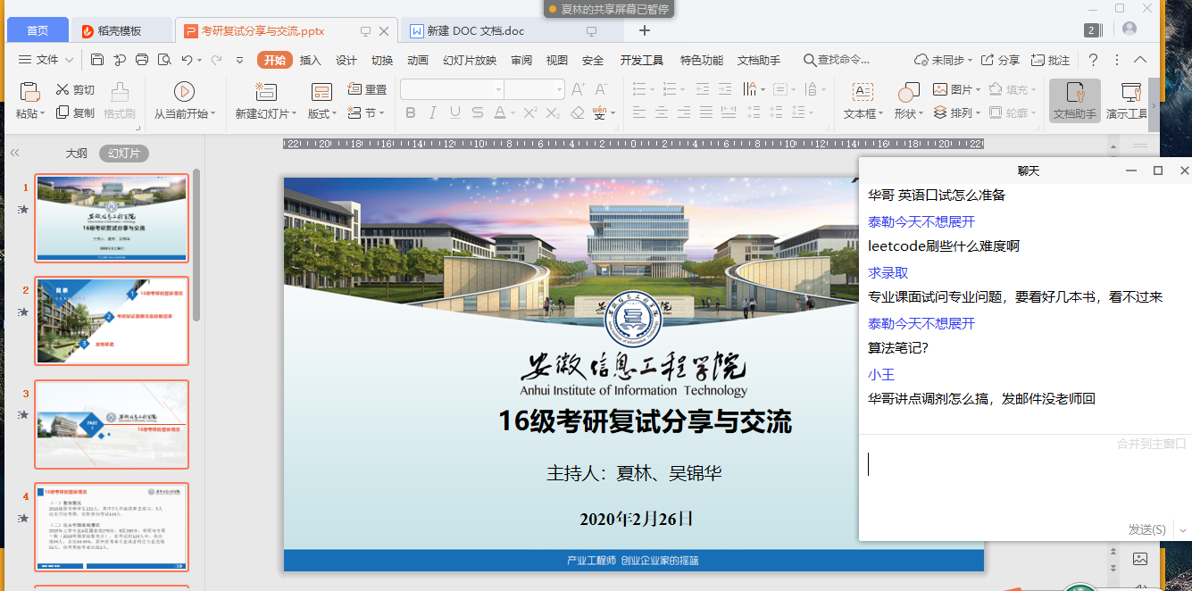The width and height of the screenshot is (1192, 591).
Task: Toggle italic formatting
Action: (432, 111)
